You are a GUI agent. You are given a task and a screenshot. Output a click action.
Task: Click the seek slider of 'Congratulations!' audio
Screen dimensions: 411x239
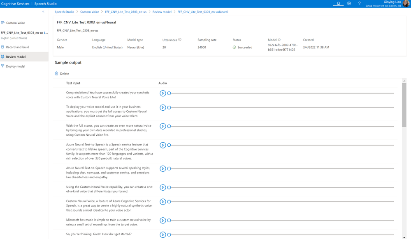[x=281, y=93]
